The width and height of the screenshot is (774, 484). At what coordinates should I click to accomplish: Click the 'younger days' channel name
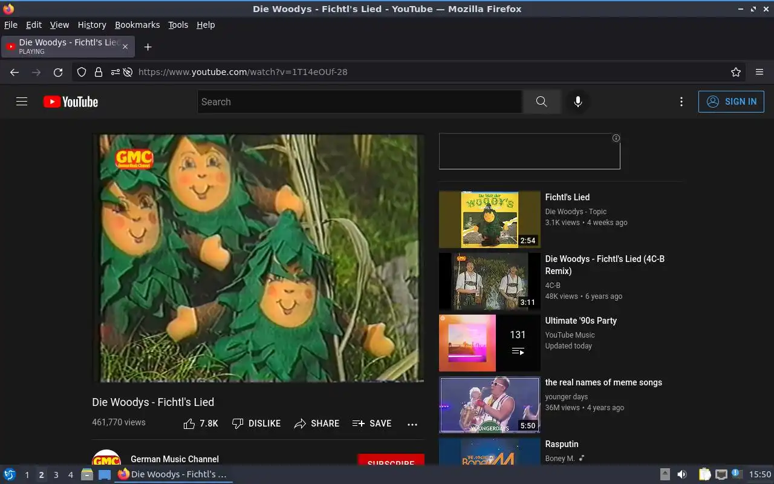tap(567, 397)
